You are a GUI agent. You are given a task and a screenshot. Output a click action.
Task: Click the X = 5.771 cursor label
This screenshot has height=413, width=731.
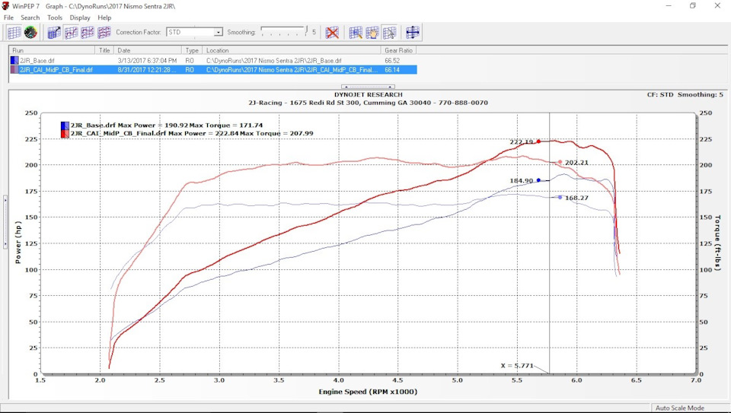(x=517, y=366)
